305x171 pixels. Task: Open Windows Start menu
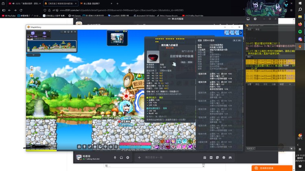(x=300, y=3)
